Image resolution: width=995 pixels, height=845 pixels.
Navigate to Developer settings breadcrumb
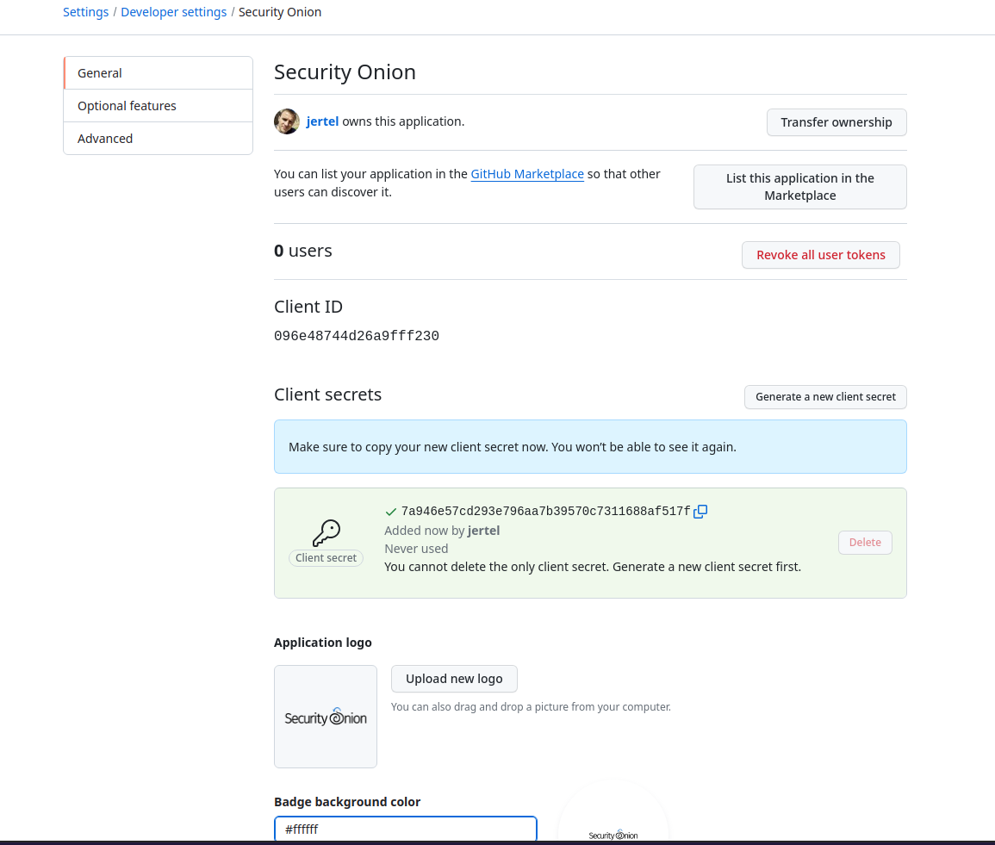pyautogui.click(x=174, y=12)
